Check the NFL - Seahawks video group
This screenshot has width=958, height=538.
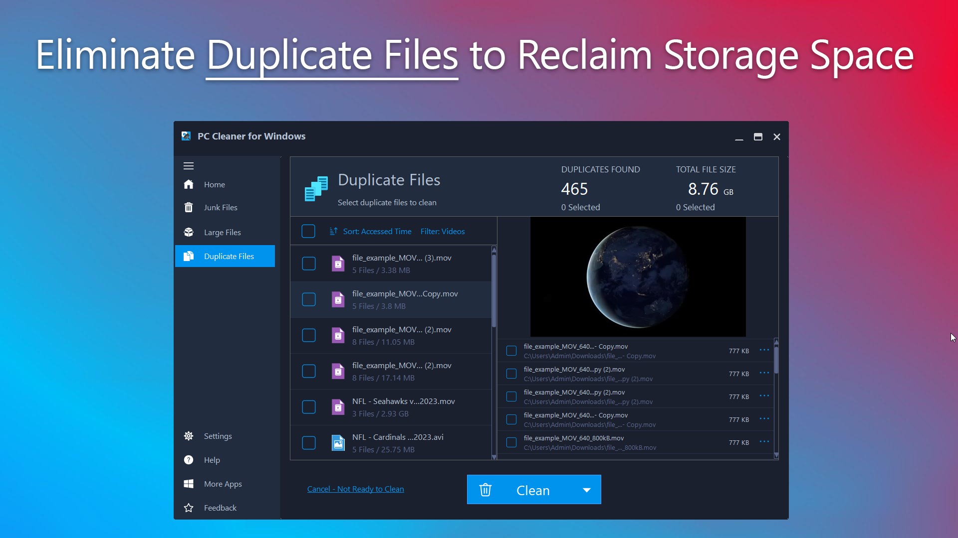pos(309,407)
